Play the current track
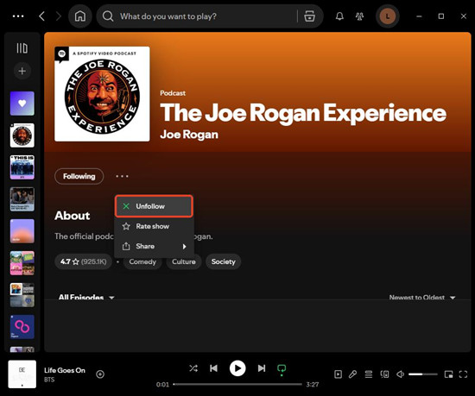475x396 pixels. [x=237, y=368]
